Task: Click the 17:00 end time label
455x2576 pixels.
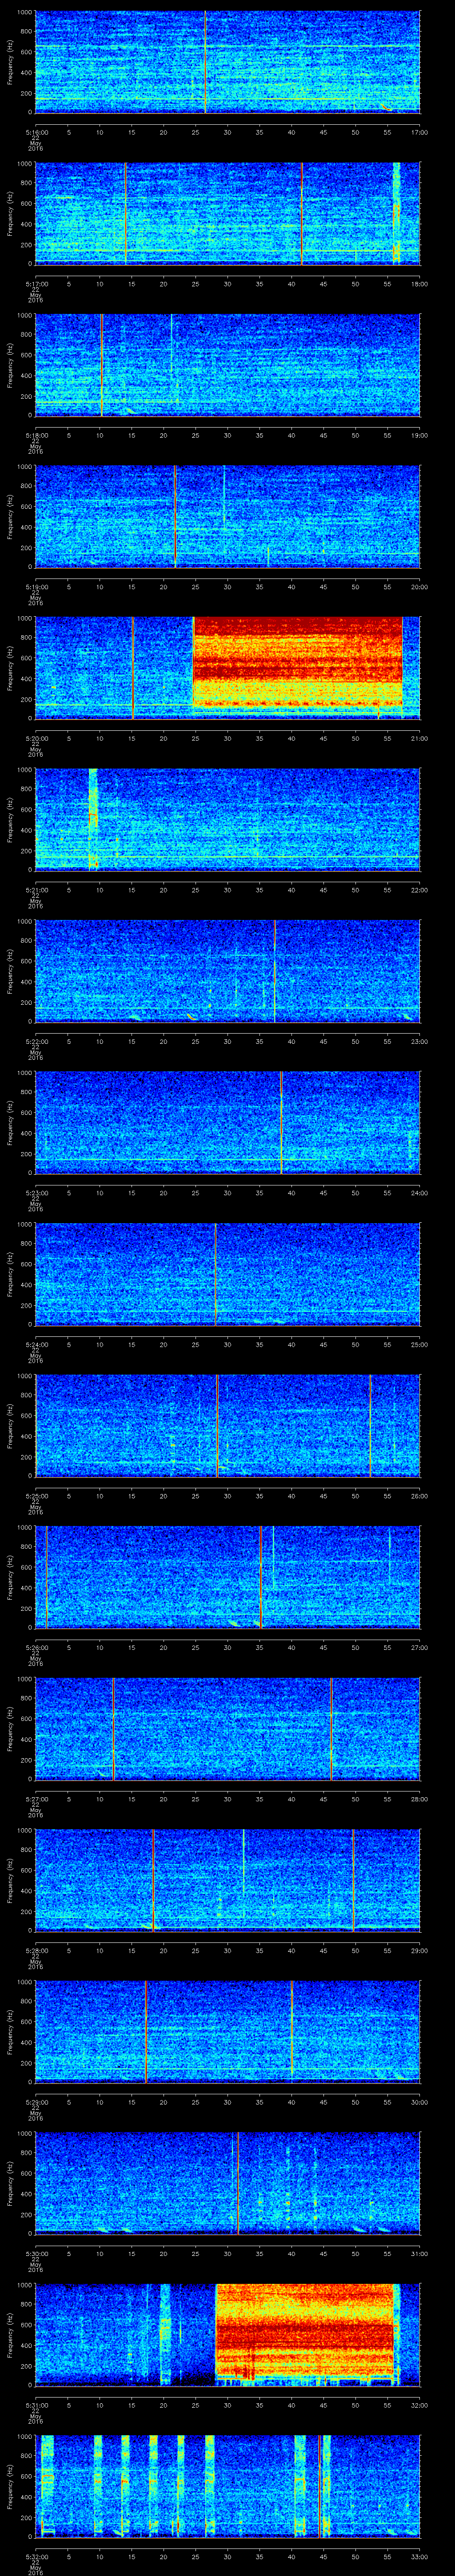Action: coord(419,132)
